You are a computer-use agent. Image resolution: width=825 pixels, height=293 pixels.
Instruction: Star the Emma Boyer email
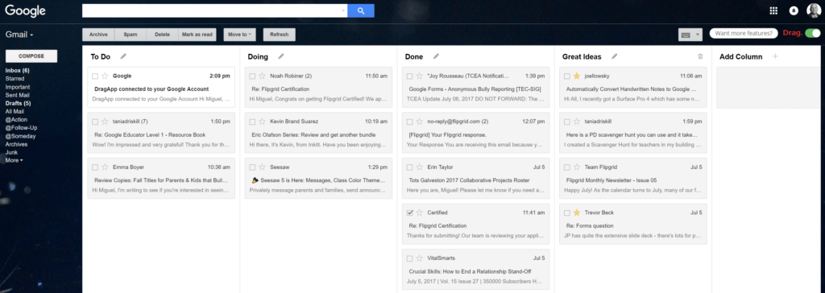(104, 167)
